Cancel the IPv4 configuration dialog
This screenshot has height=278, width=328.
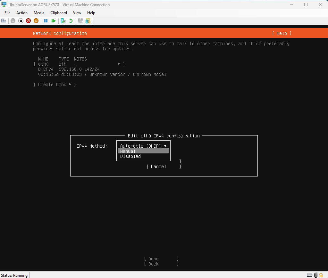pos(164,166)
